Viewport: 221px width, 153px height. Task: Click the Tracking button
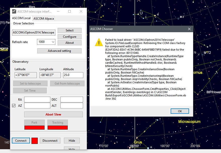tap(57, 123)
